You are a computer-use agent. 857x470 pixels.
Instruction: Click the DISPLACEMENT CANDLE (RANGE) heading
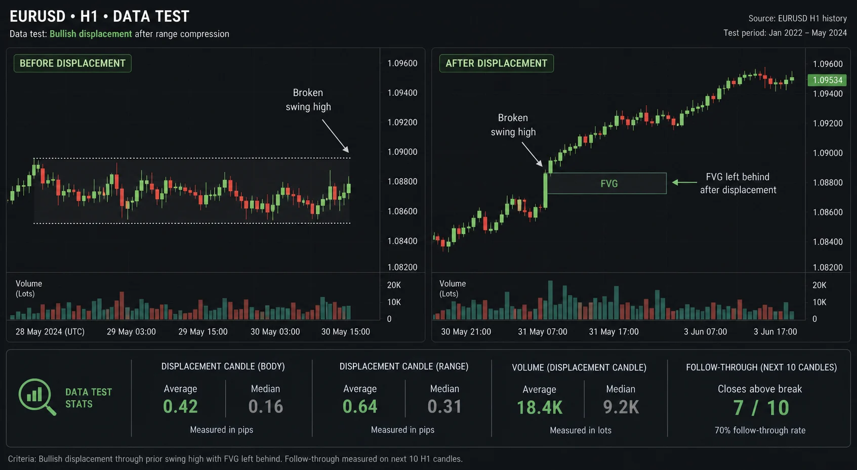(403, 366)
